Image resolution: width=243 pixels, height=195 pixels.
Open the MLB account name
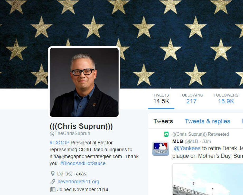pos(177,141)
